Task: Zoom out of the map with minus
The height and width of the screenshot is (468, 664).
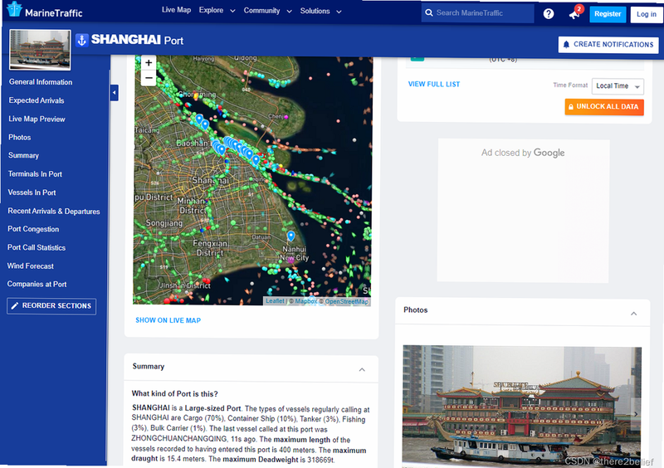Action: click(149, 78)
